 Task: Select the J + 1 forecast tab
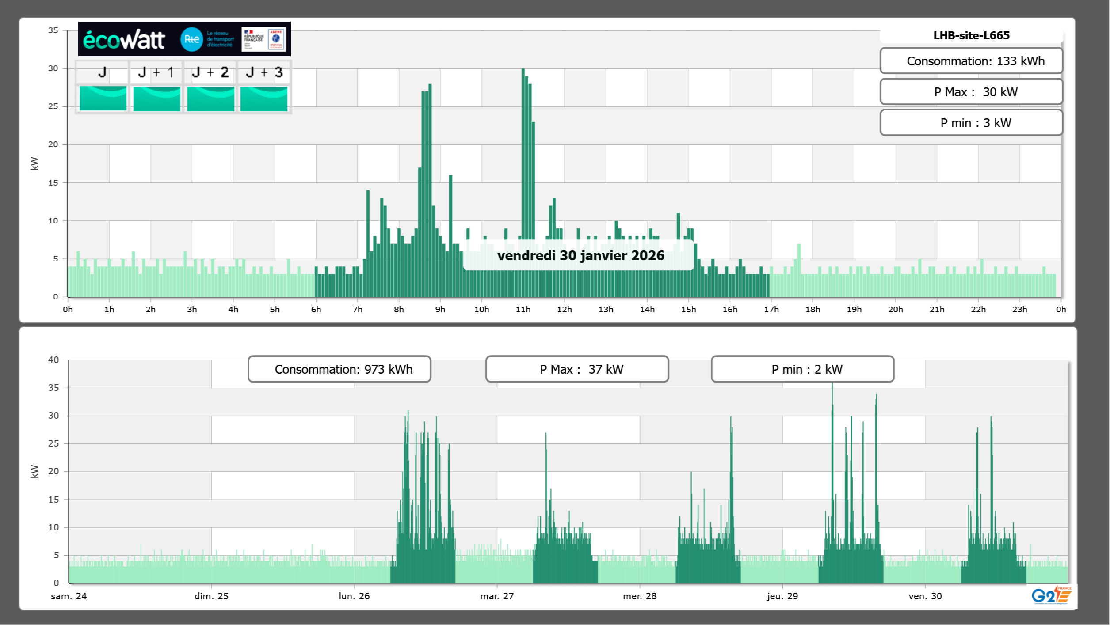coord(156,72)
